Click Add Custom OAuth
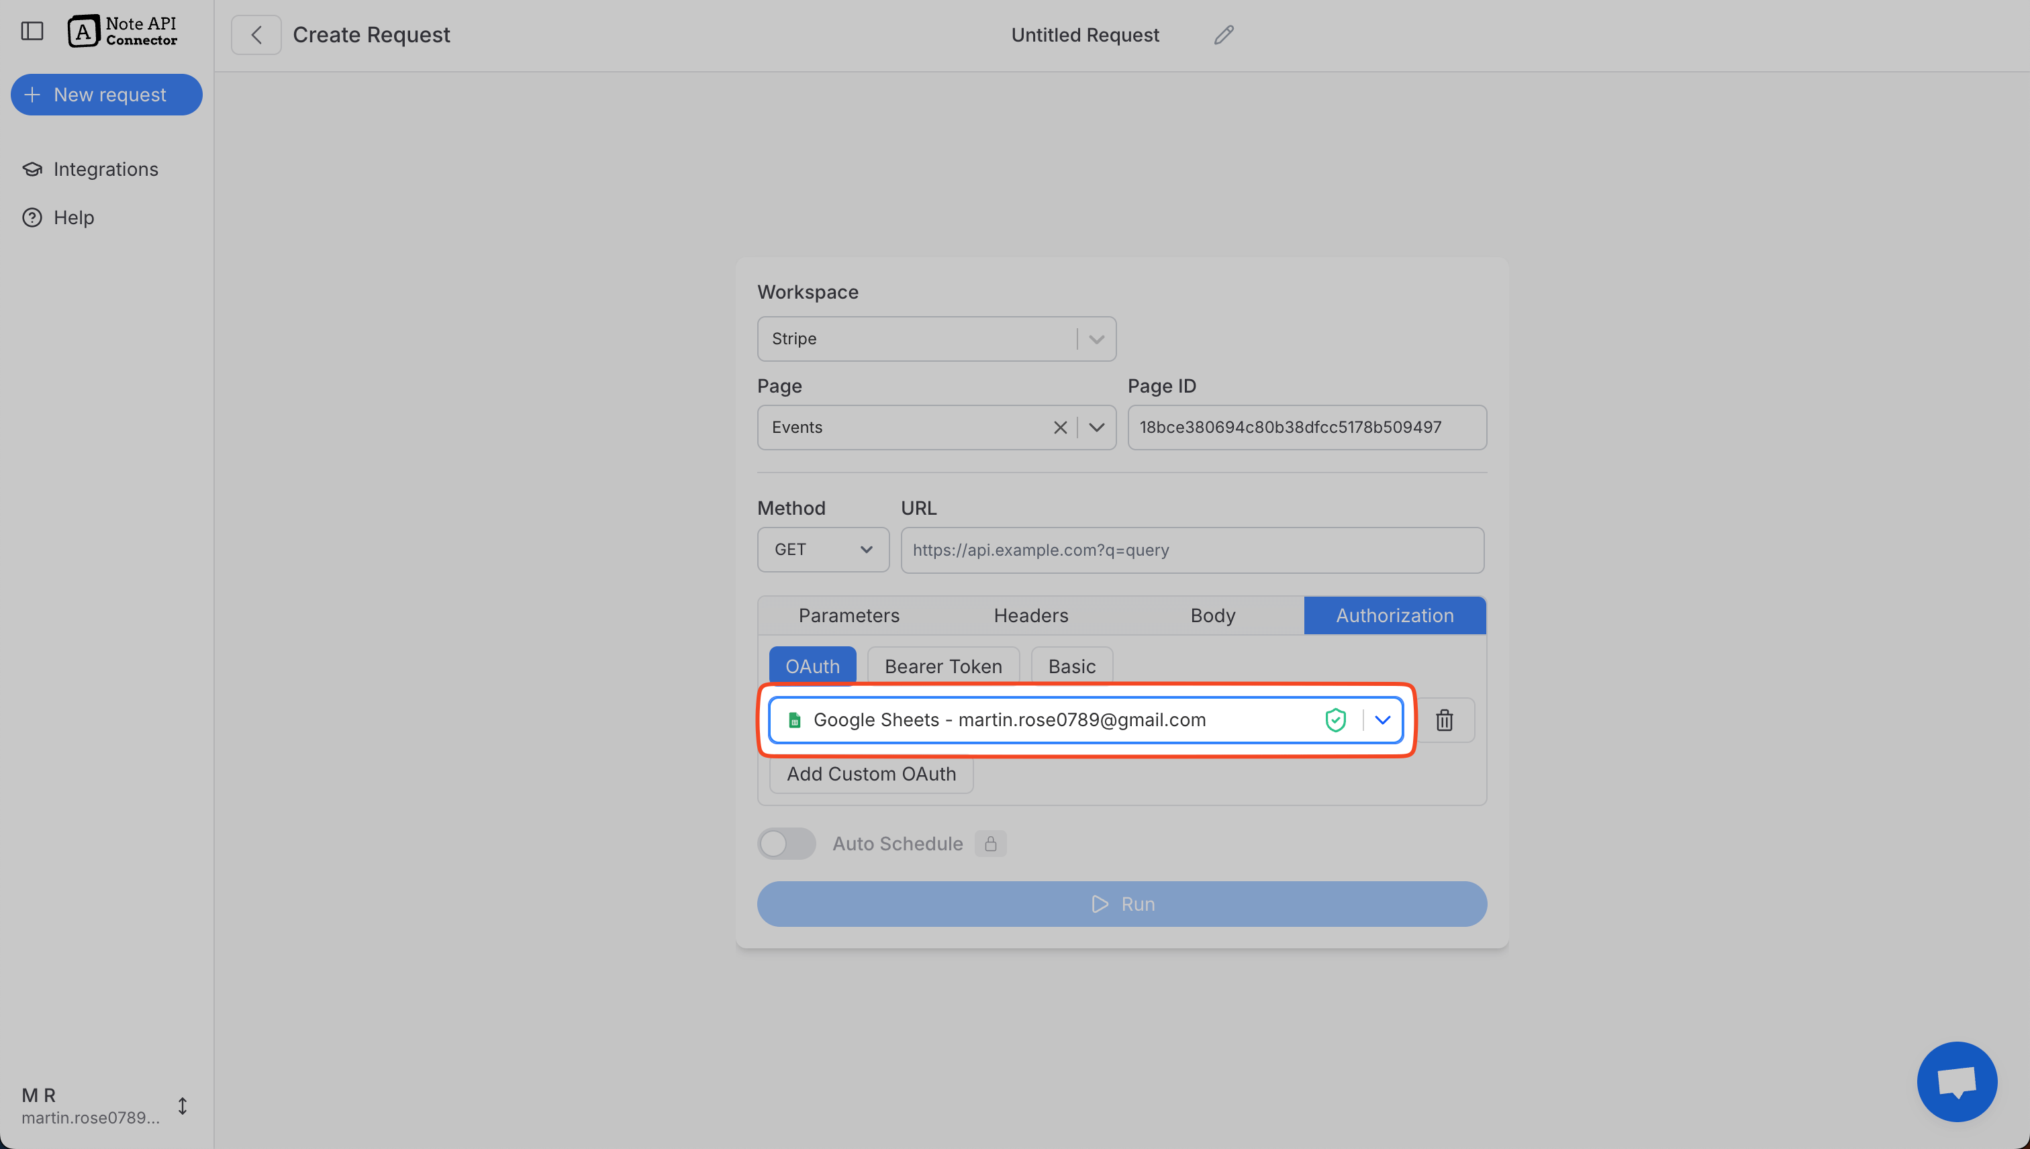Screen dimensions: 2030x1149 871,773
